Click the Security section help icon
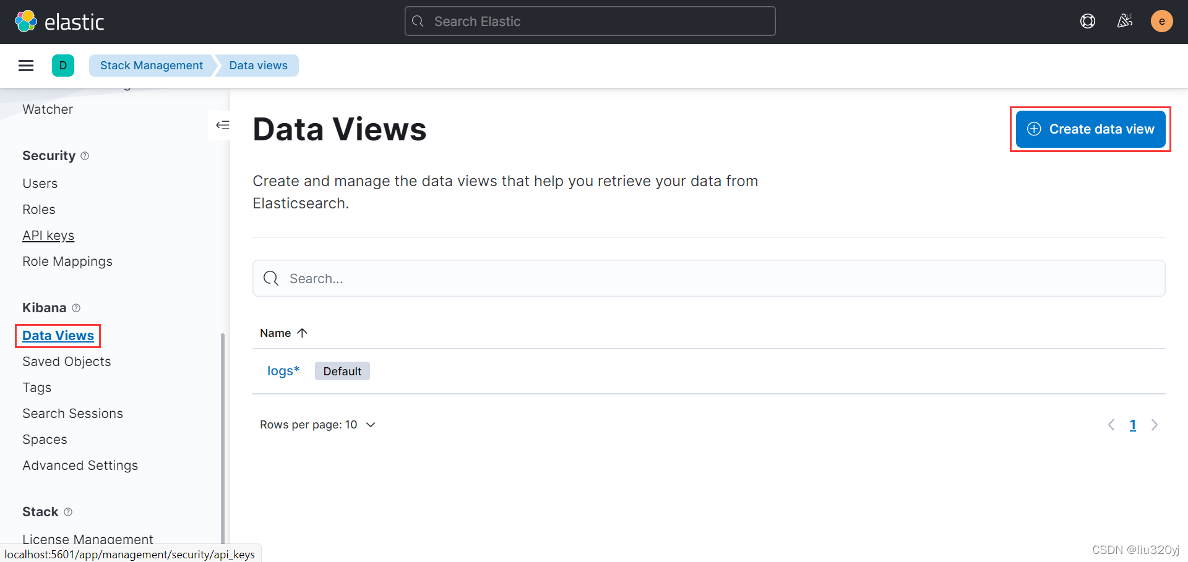The width and height of the screenshot is (1188, 562). coord(85,156)
